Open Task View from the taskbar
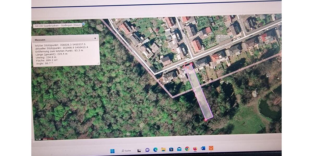Viewport: 313px width, 156px height. tap(139, 151)
